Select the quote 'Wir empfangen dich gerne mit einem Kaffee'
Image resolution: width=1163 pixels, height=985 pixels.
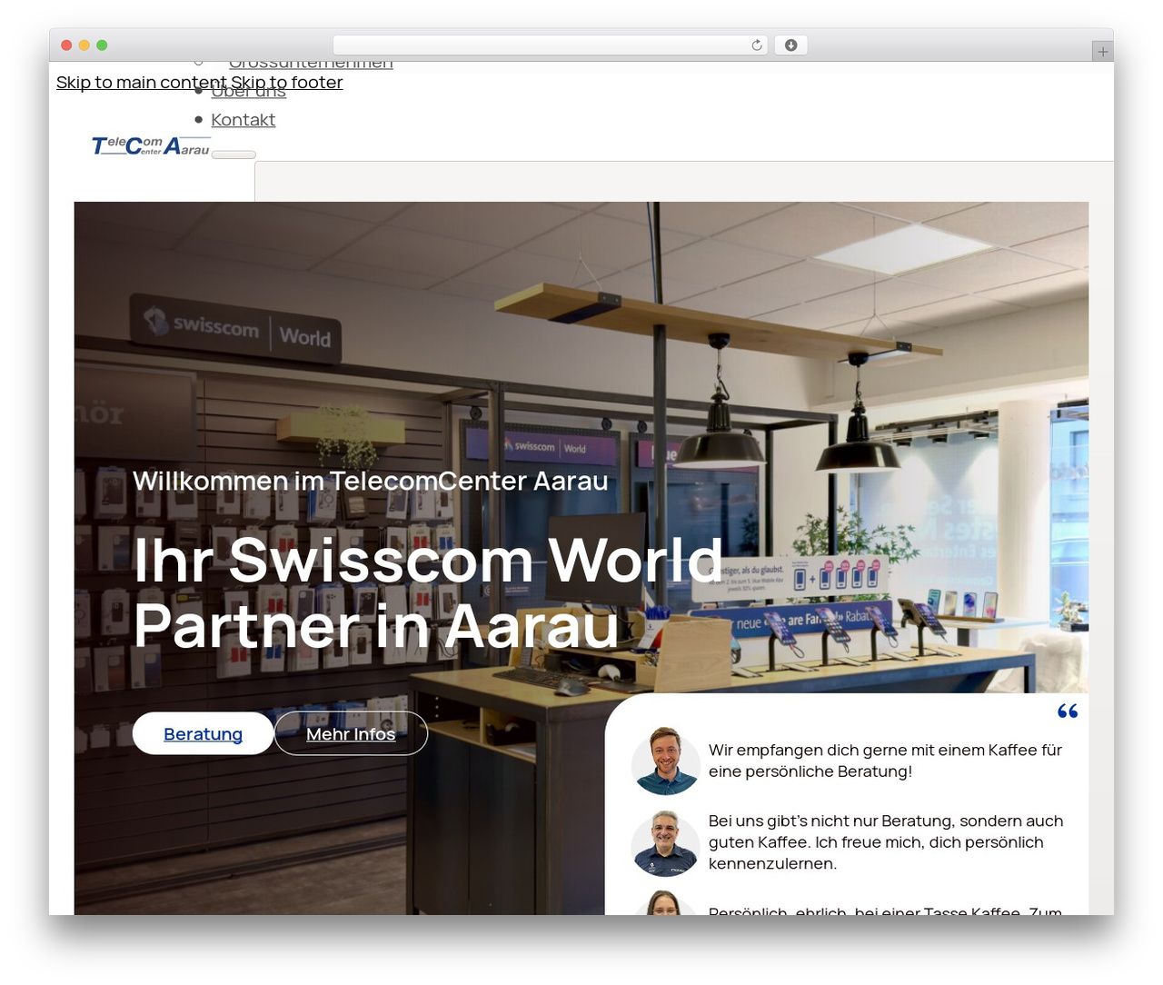click(x=886, y=761)
